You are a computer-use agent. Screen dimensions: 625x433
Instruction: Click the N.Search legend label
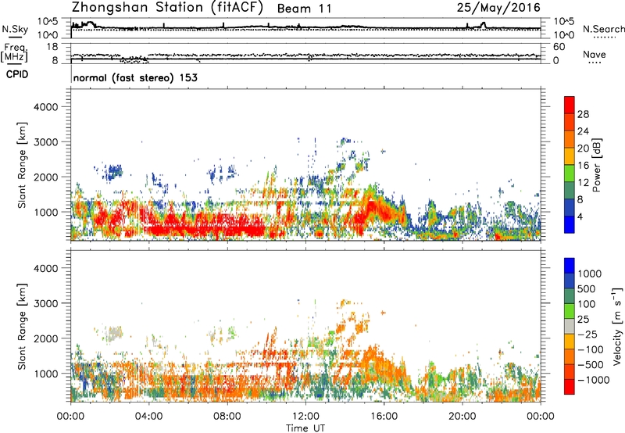click(604, 29)
